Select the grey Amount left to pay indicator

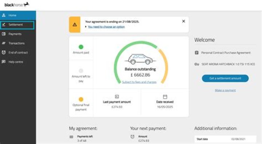(81, 71)
